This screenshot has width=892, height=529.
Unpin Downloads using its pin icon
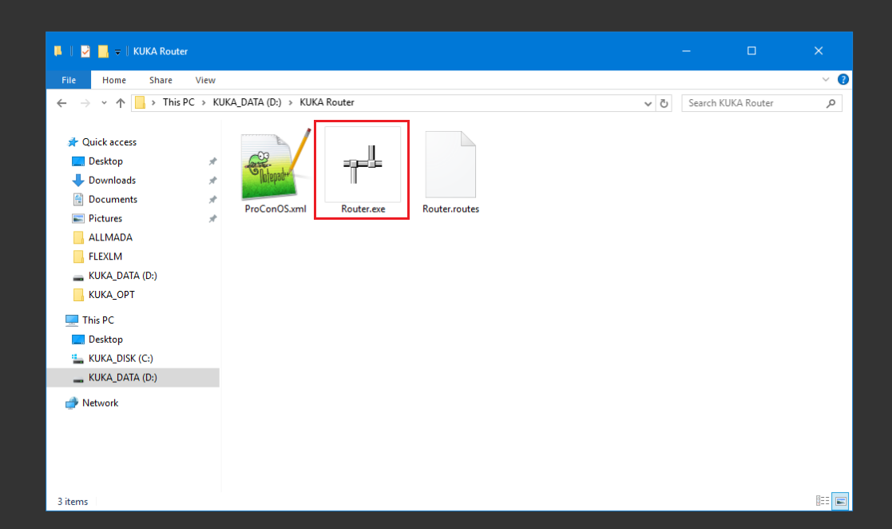click(212, 181)
